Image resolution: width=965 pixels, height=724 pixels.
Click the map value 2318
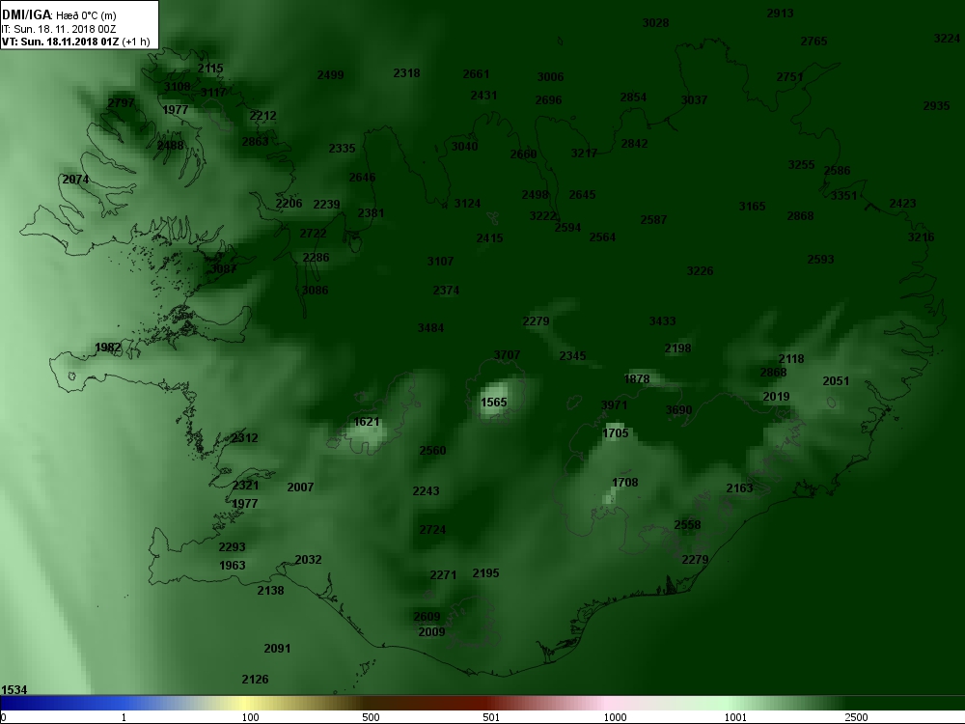[407, 73]
